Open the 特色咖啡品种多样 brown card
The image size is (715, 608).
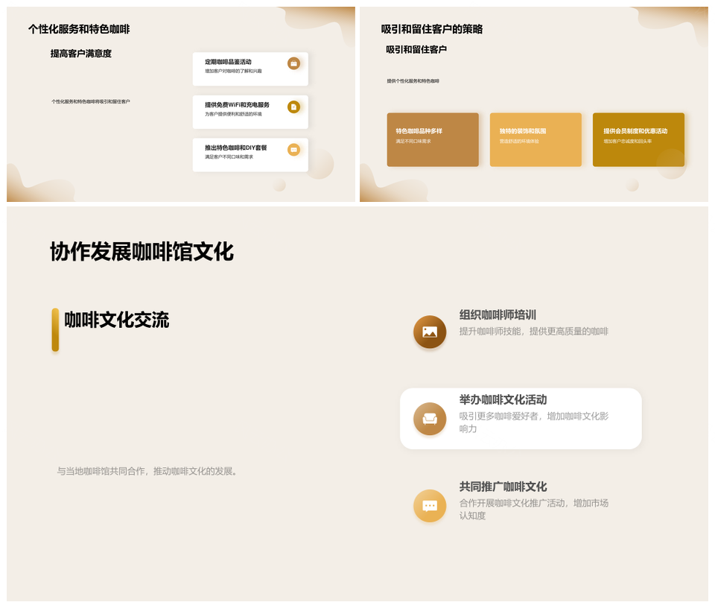click(x=433, y=139)
